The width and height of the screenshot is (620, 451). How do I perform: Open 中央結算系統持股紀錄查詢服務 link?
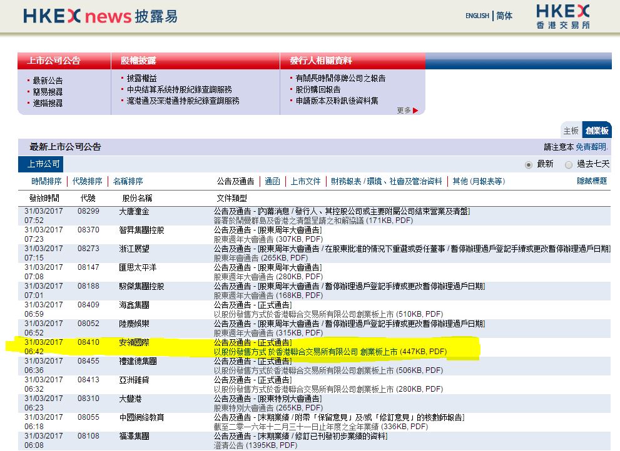pos(179,90)
